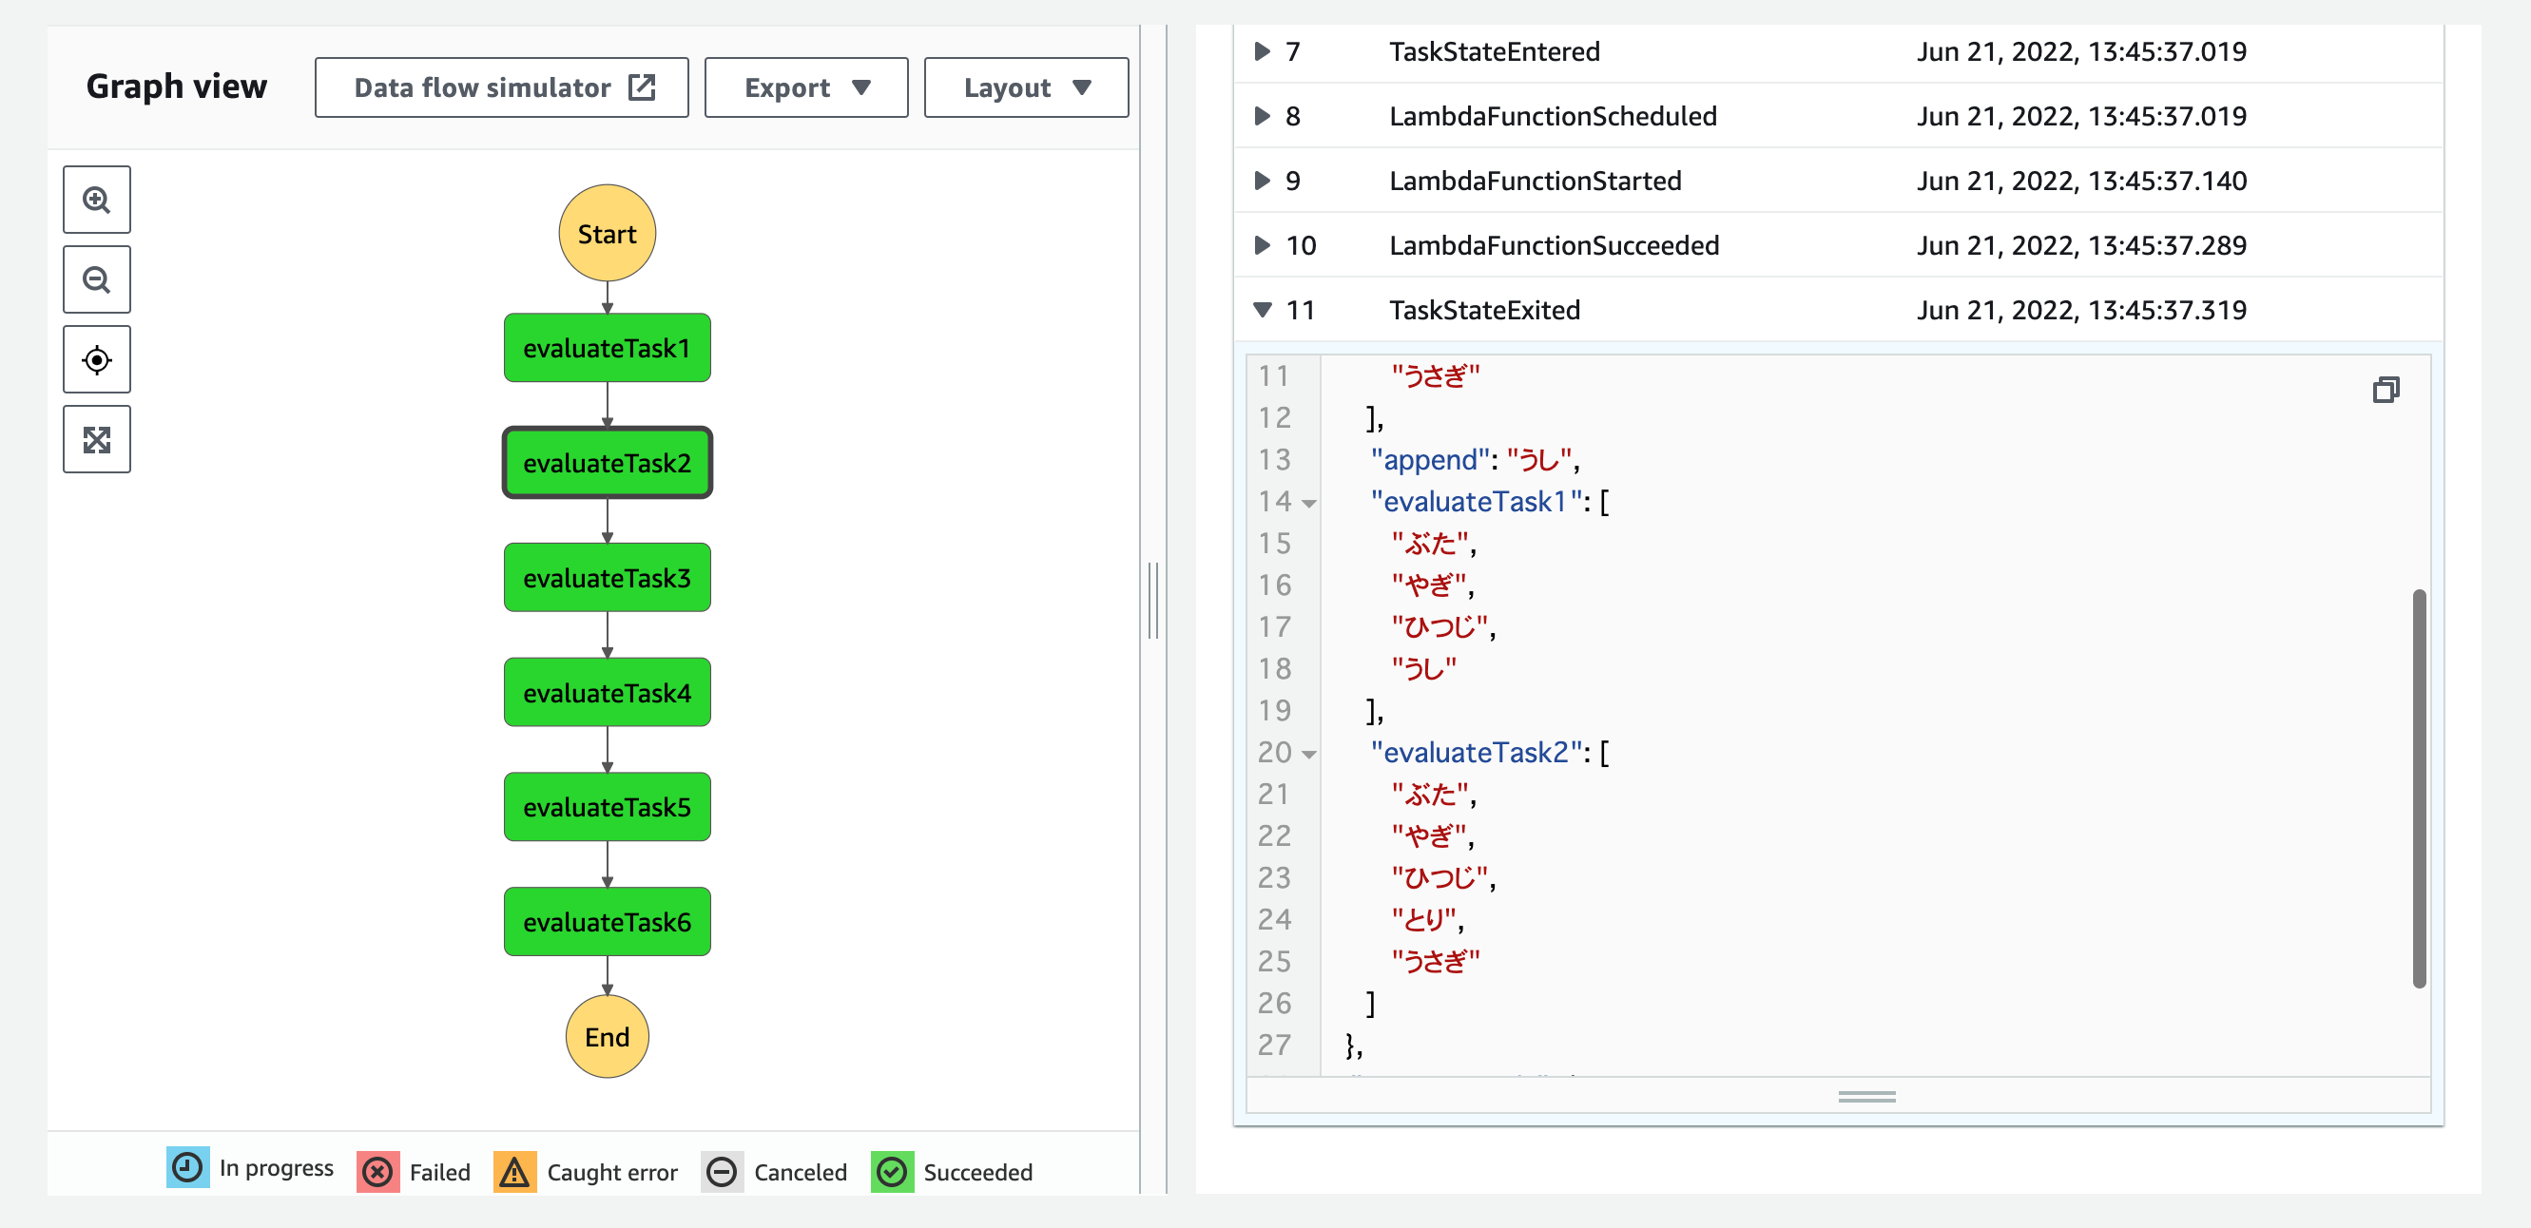Screen dimensions: 2531x1228
Task: Expand event 8 LambdaFunctionScheduled row
Action: pos(1262,115)
